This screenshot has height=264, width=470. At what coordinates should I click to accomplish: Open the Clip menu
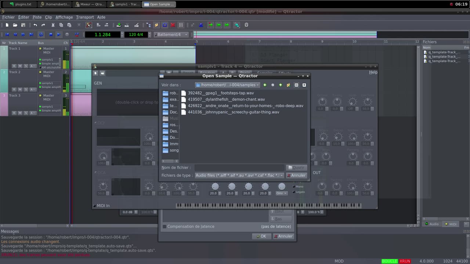pyautogui.click(x=48, y=17)
